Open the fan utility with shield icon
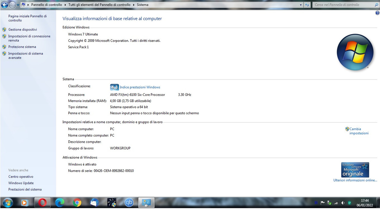 pyautogui.click(x=112, y=203)
